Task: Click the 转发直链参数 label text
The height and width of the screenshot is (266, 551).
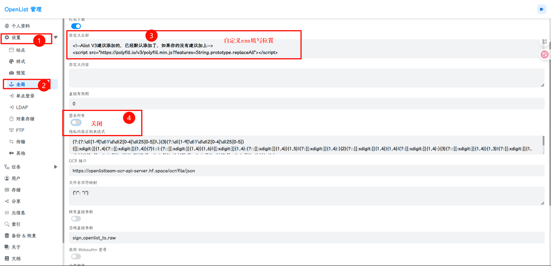Action: coord(81,212)
